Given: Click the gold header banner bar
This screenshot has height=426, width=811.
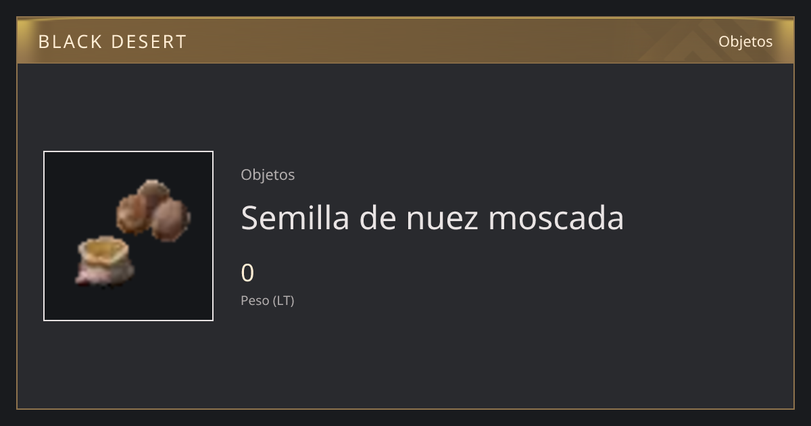Looking at the screenshot, I should click(405, 41).
